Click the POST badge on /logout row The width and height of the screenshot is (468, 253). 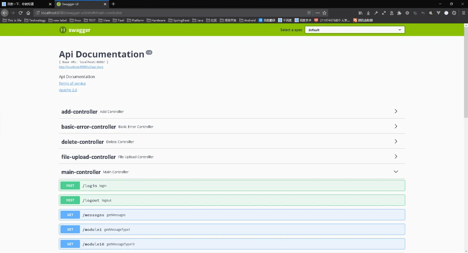click(70, 200)
